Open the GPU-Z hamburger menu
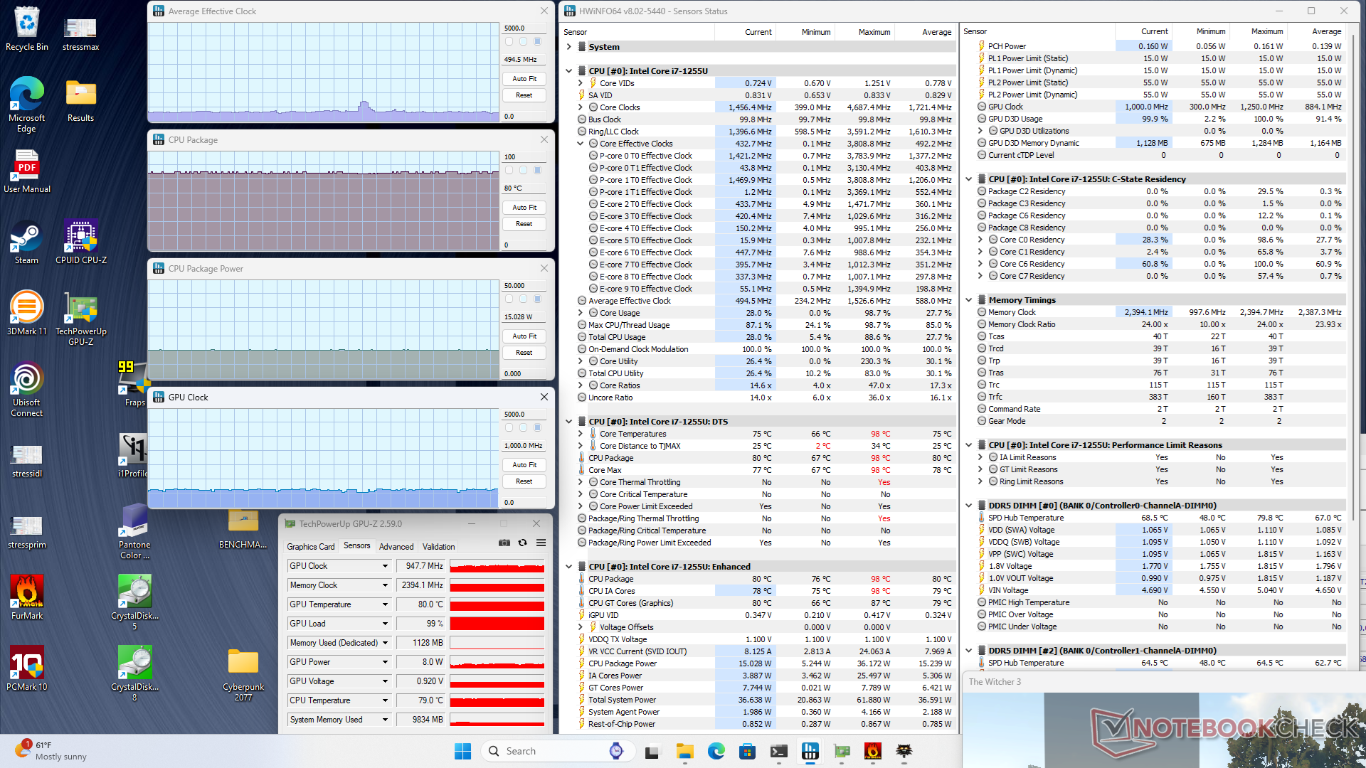Image resolution: width=1366 pixels, height=768 pixels. pos(541,543)
